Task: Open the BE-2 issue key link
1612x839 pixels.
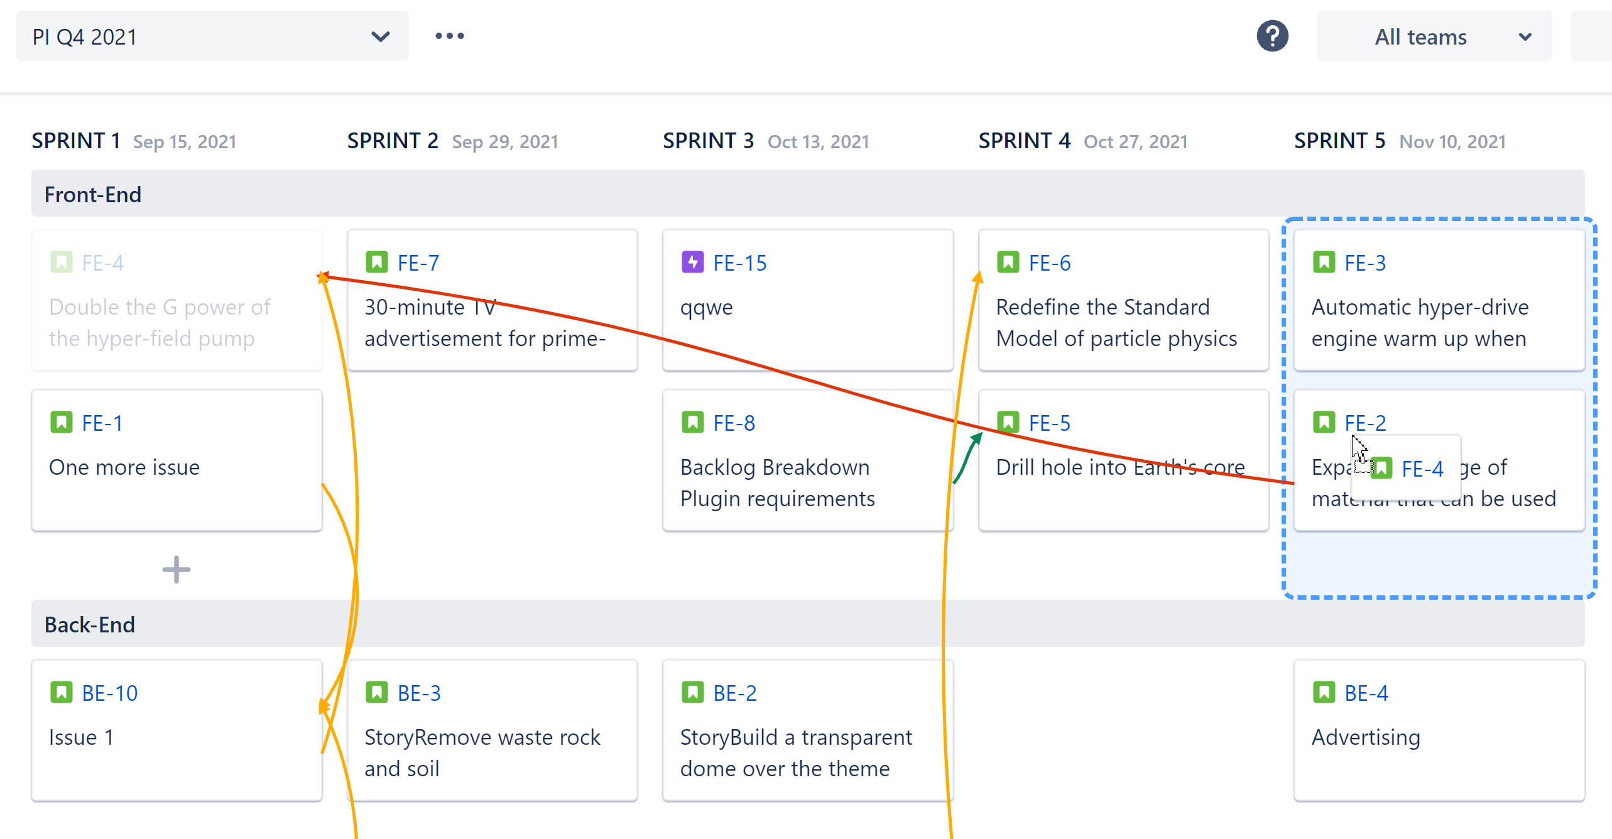Action: [x=735, y=693]
